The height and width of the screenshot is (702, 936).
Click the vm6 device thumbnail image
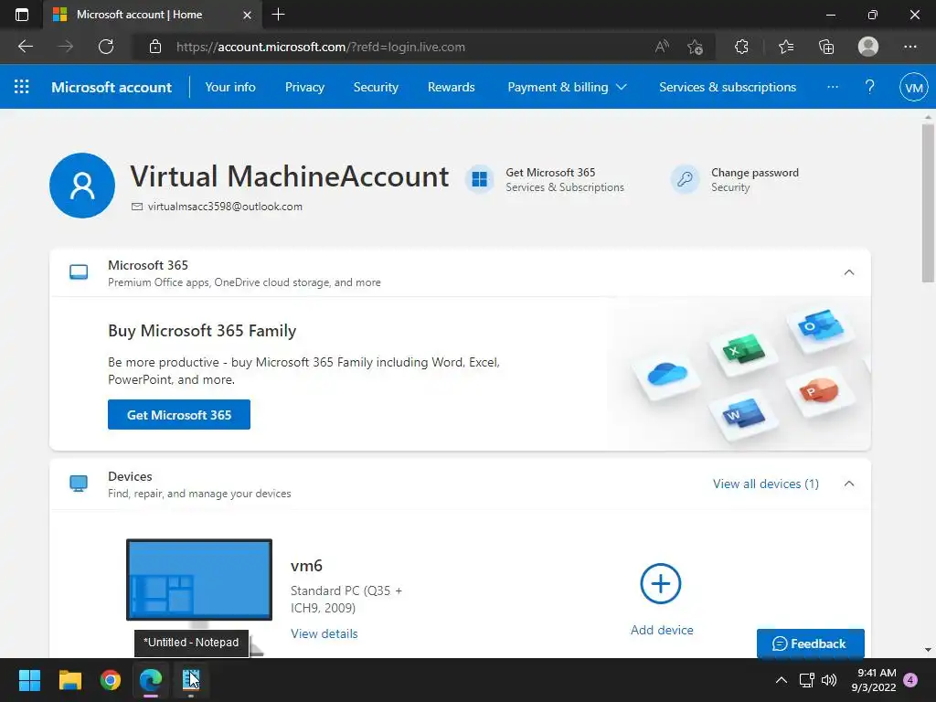coord(198,580)
